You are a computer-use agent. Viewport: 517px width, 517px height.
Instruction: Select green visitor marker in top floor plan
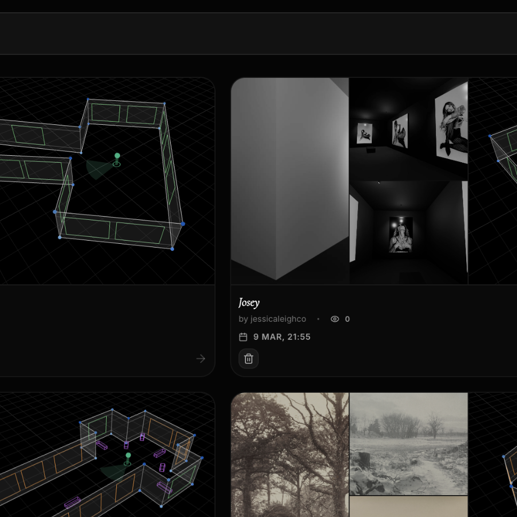coord(117,160)
